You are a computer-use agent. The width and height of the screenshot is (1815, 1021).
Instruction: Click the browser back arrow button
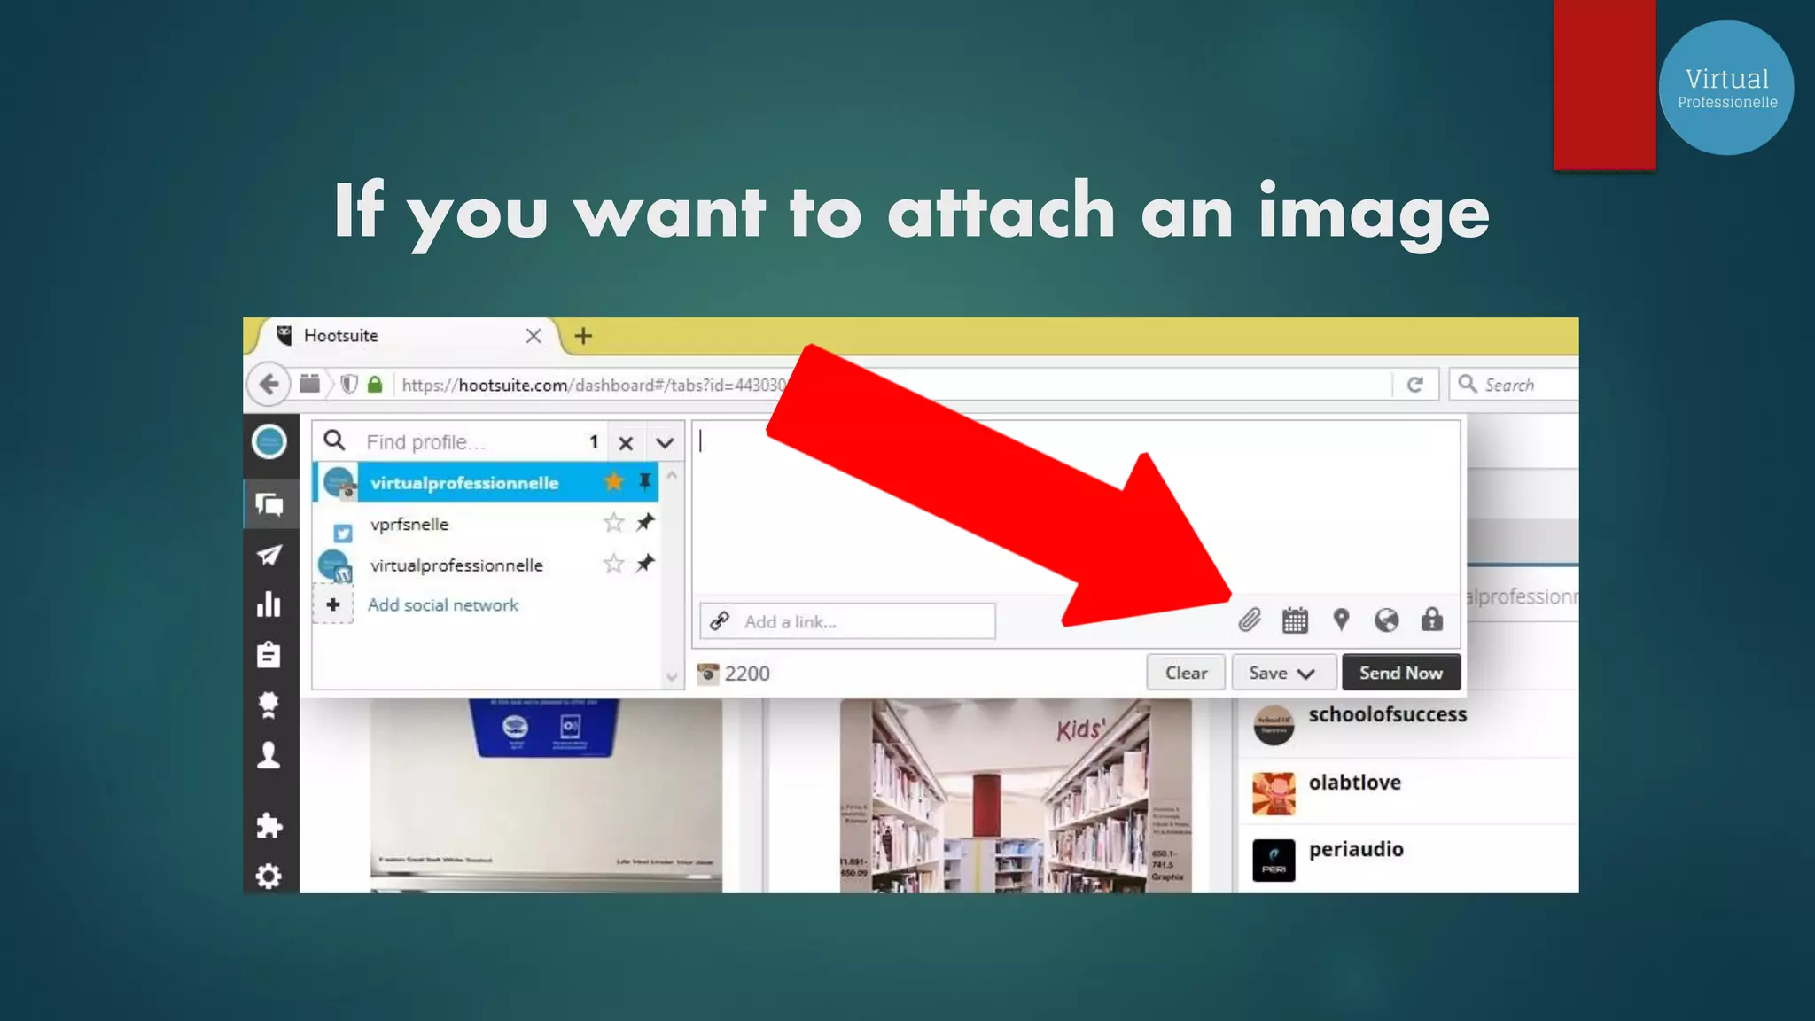pos(268,385)
